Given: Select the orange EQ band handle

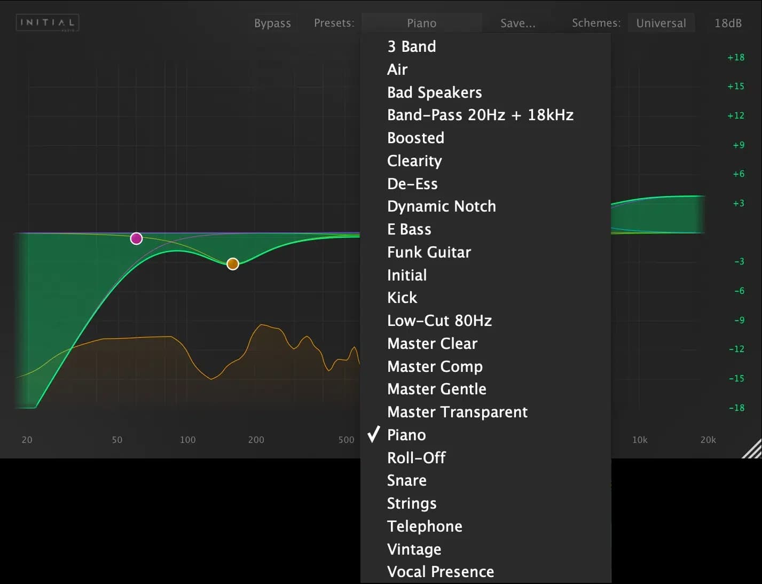Looking at the screenshot, I should pos(232,263).
